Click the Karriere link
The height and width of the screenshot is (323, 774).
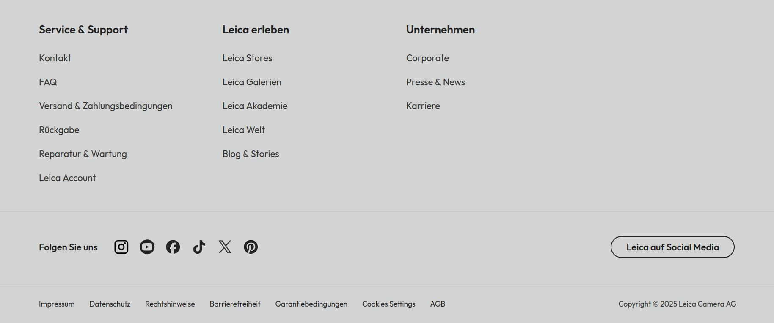(x=423, y=106)
